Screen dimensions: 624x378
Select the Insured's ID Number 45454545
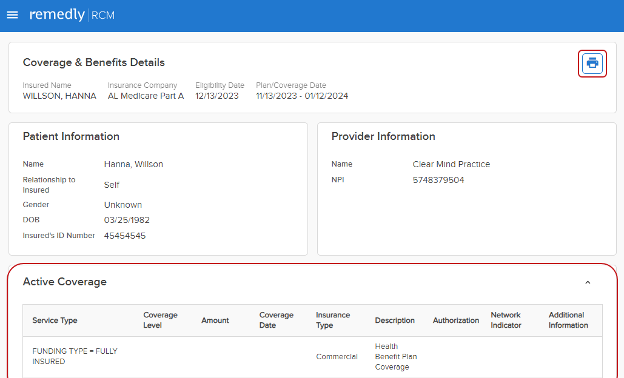click(124, 236)
